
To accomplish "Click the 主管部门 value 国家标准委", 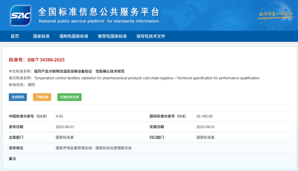I will pyautogui.click(x=65, y=137).
